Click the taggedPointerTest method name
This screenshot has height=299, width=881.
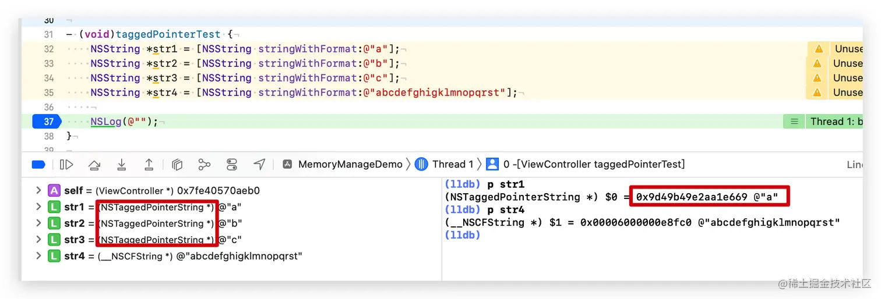[x=168, y=34]
